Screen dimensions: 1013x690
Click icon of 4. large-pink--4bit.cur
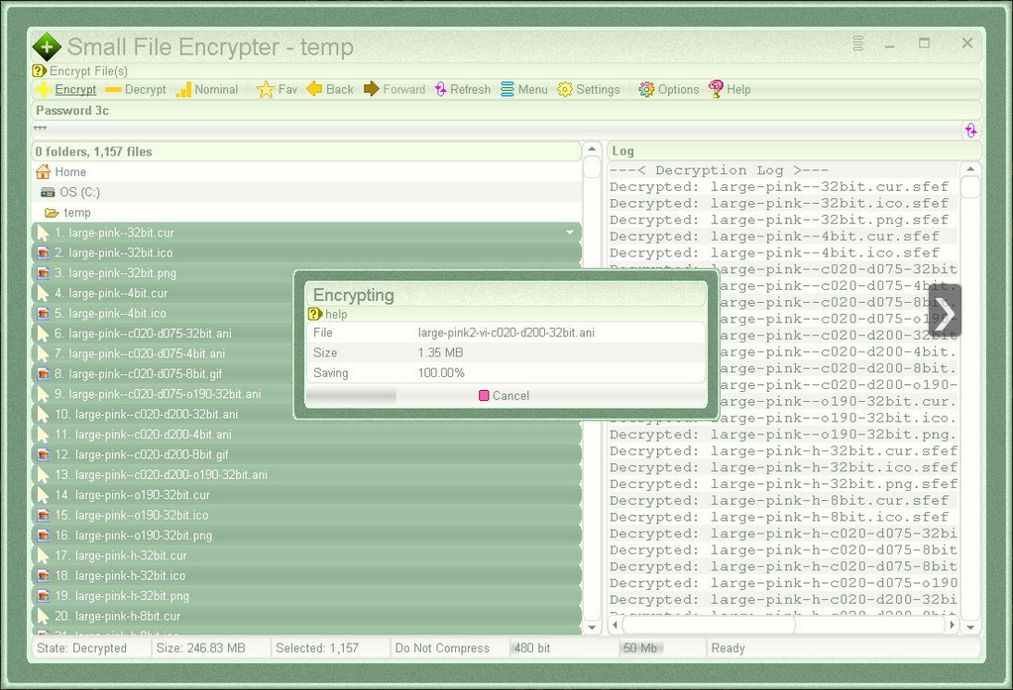43,293
